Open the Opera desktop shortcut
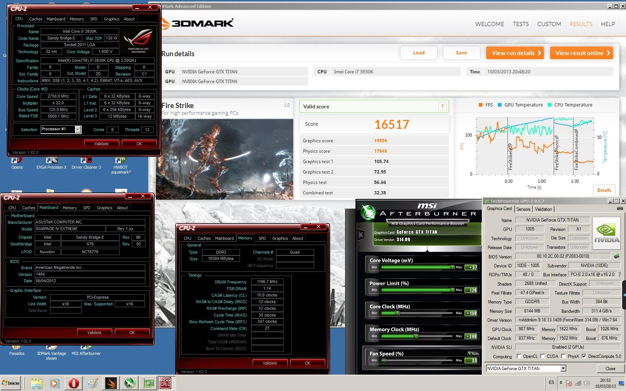Image resolution: width=626 pixels, height=391 pixels. [17, 163]
